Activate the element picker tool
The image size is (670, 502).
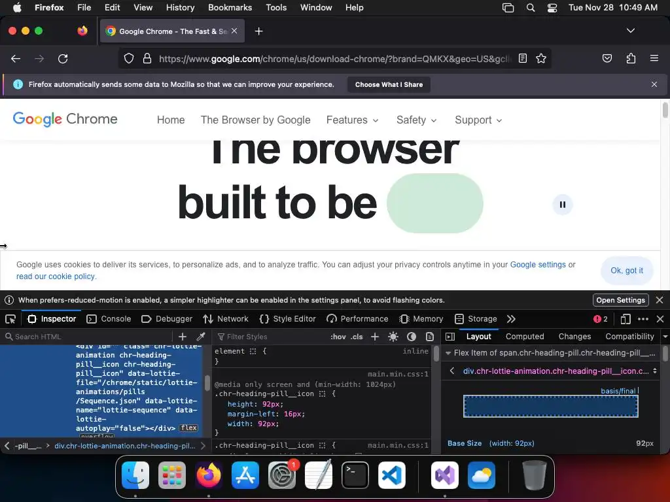pyautogui.click(x=10, y=319)
